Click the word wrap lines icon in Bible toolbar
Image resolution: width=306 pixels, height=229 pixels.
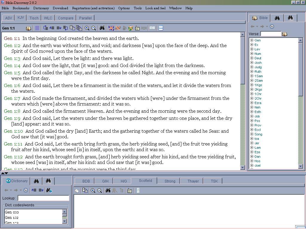59,28
